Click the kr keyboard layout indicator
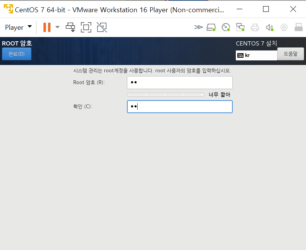Viewport: 306px width, 250px height. [x=257, y=55]
